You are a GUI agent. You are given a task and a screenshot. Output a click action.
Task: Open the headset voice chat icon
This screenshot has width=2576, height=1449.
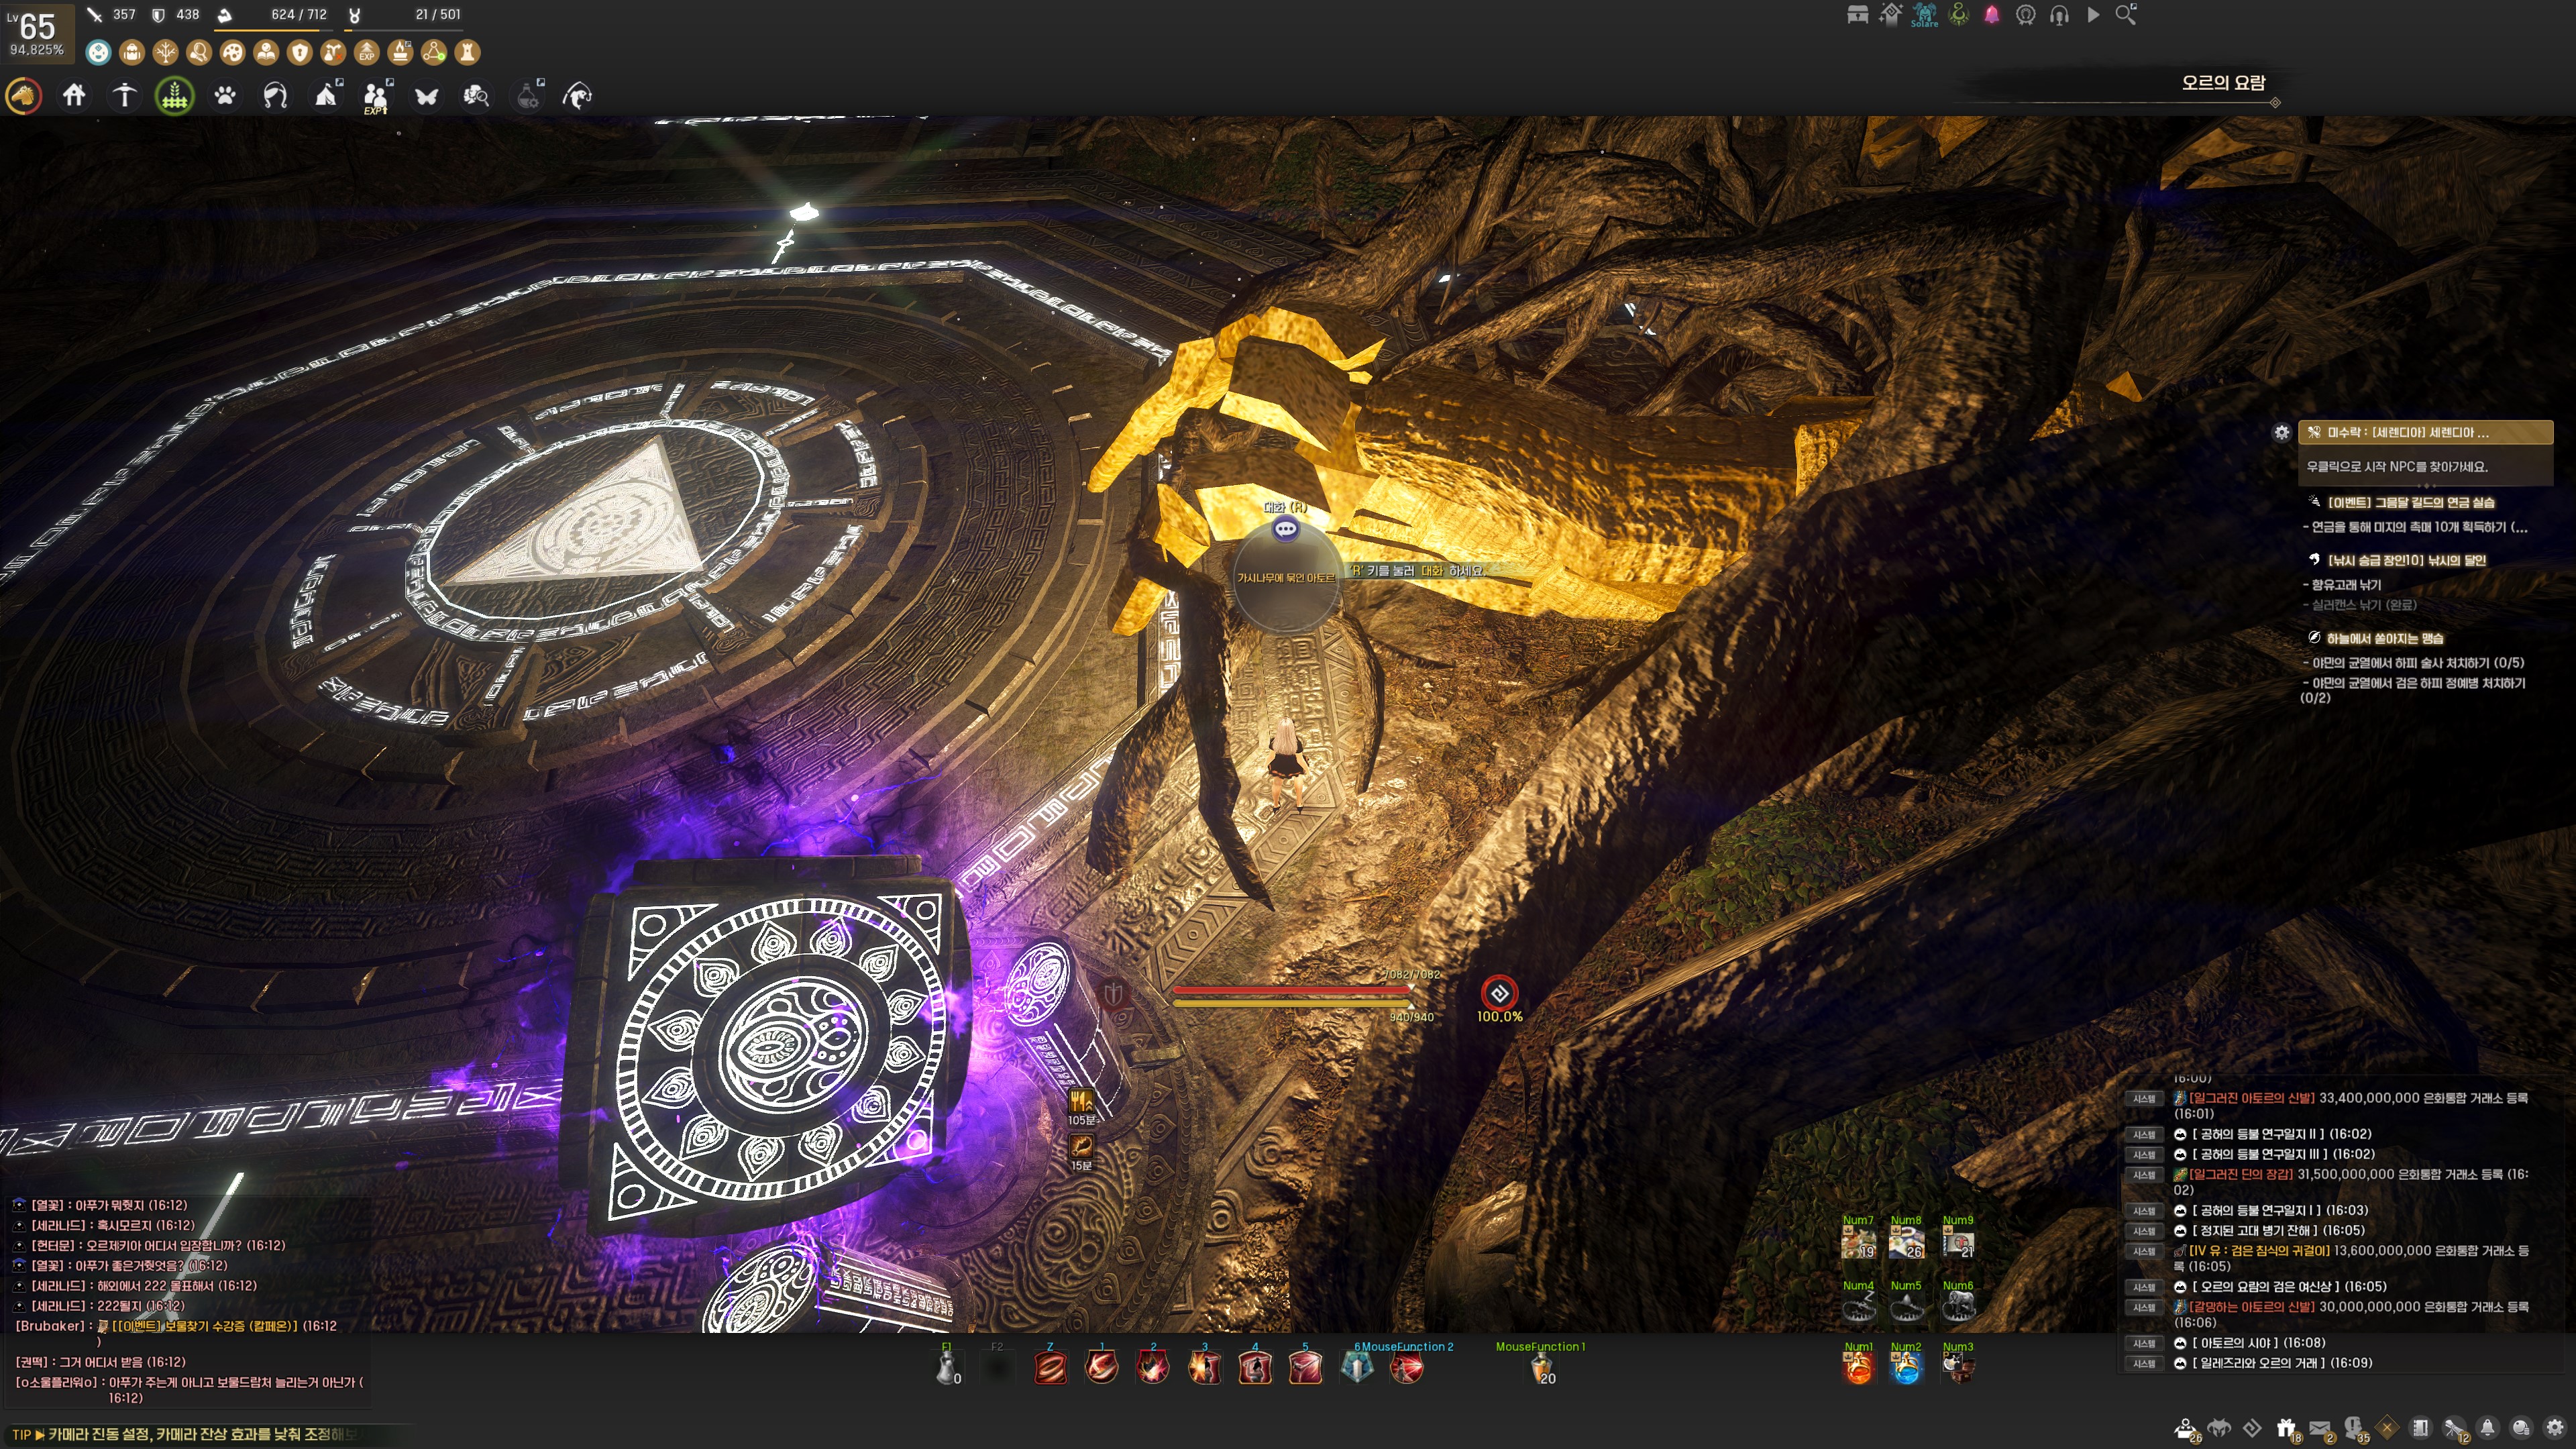[x=2059, y=15]
